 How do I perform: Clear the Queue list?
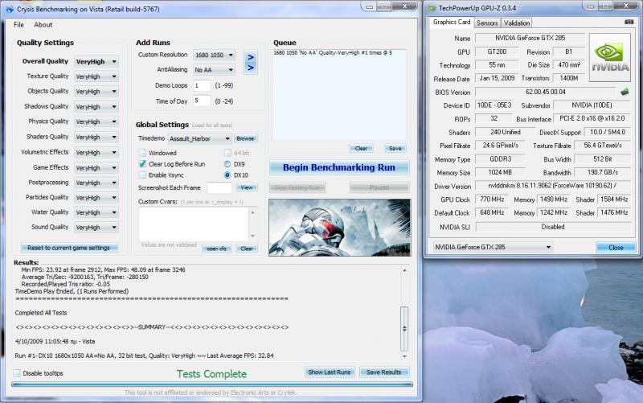pos(361,148)
